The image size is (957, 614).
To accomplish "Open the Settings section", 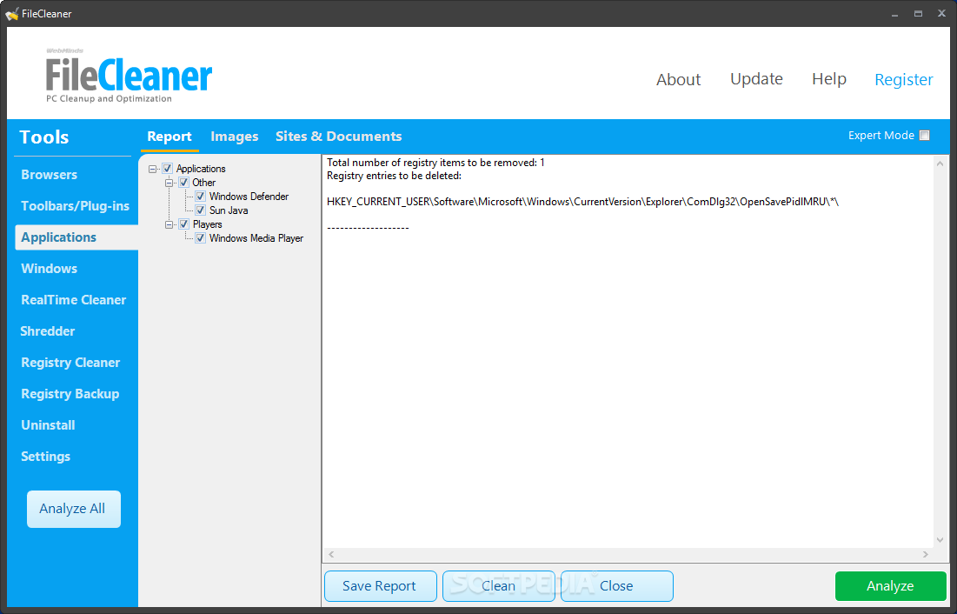I will pos(46,457).
